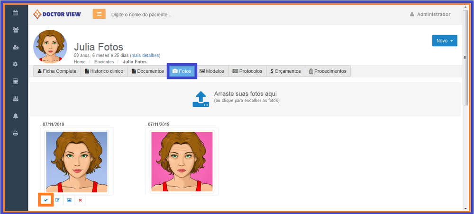Image resolution: width=474 pixels, height=214 pixels.
Task: Toggle the sidebar with orange hamburger button
Action: [99, 14]
